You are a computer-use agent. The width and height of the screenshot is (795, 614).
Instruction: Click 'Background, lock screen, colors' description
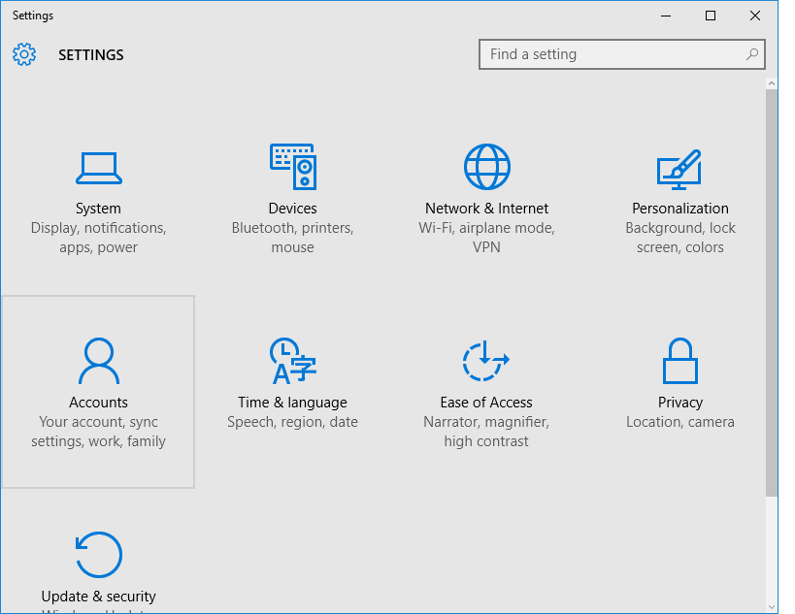(x=680, y=238)
